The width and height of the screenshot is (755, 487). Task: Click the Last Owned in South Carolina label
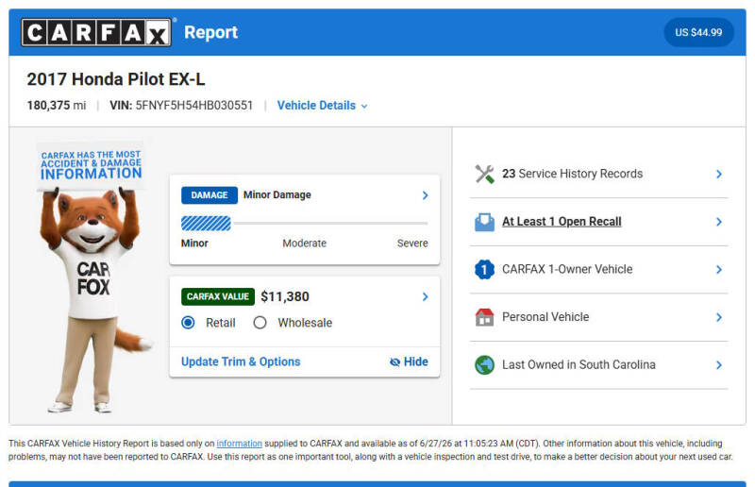point(579,364)
